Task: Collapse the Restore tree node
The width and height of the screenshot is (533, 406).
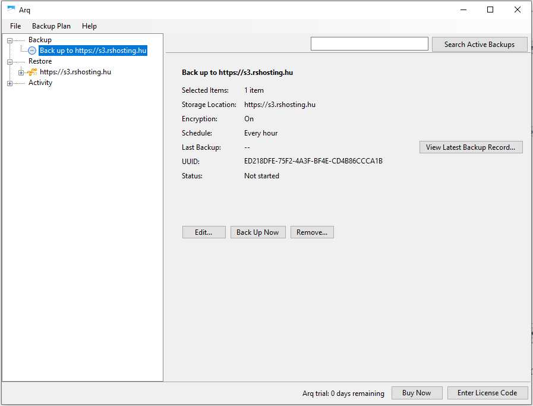Action: click(10, 62)
